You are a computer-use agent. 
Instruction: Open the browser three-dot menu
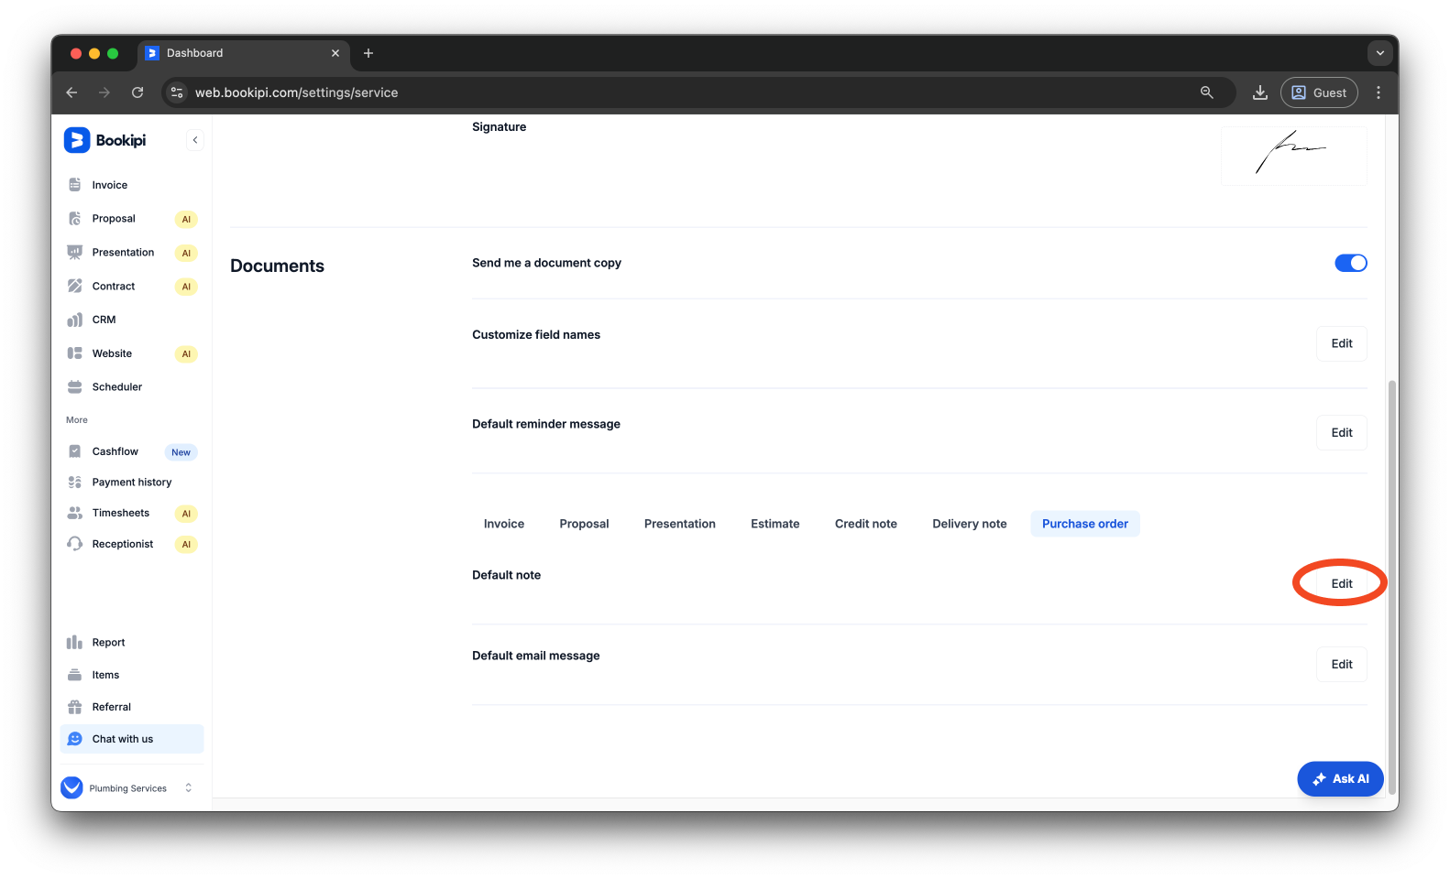pyautogui.click(x=1379, y=92)
